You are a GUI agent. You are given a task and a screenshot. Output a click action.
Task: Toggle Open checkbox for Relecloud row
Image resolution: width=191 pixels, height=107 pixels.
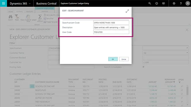click(x=182, y=90)
